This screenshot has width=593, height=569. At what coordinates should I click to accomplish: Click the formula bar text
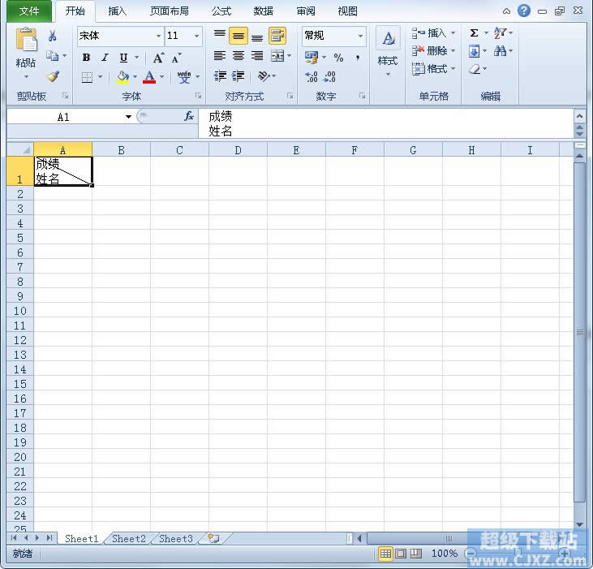click(221, 123)
